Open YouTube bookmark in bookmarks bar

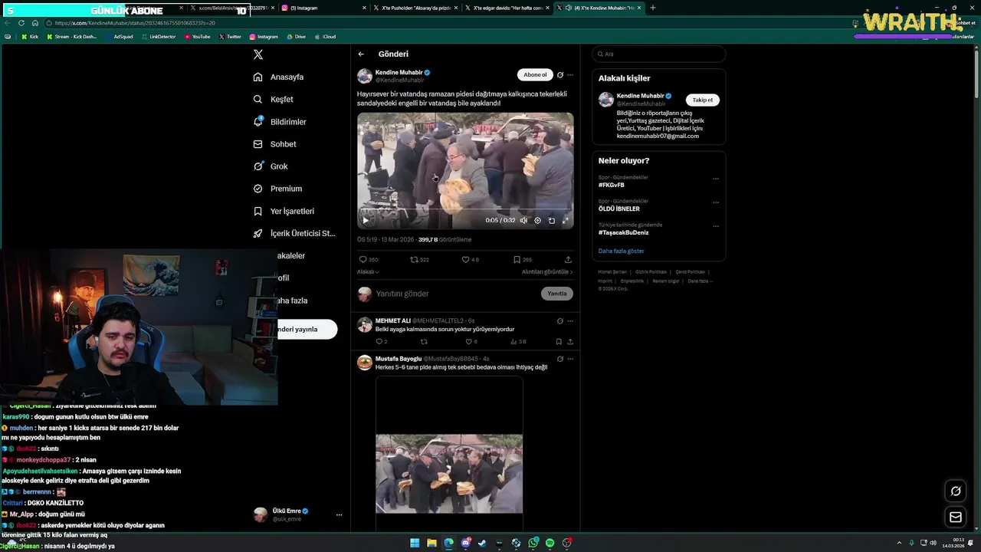click(x=197, y=37)
